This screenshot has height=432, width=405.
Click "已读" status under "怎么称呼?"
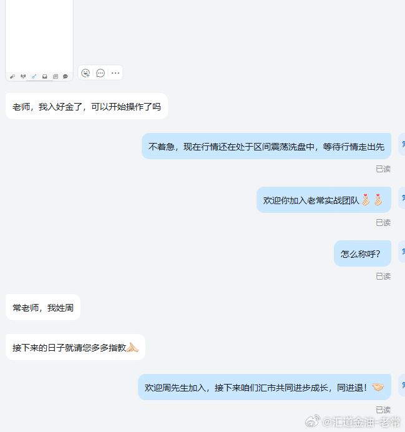[383, 277]
